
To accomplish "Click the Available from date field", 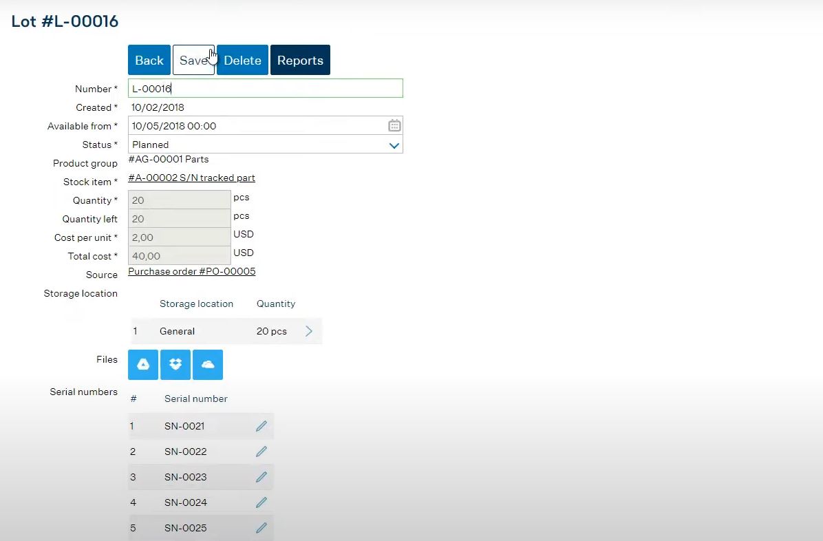I will coord(255,126).
